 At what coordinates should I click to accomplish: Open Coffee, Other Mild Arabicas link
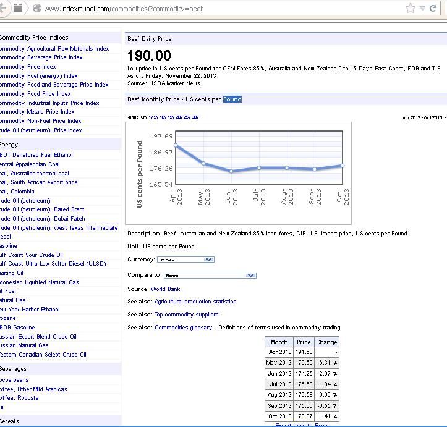tap(33, 389)
